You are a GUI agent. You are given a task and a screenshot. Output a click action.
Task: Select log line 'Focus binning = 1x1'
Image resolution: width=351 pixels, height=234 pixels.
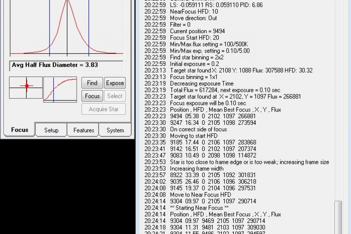click(x=181, y=77)
